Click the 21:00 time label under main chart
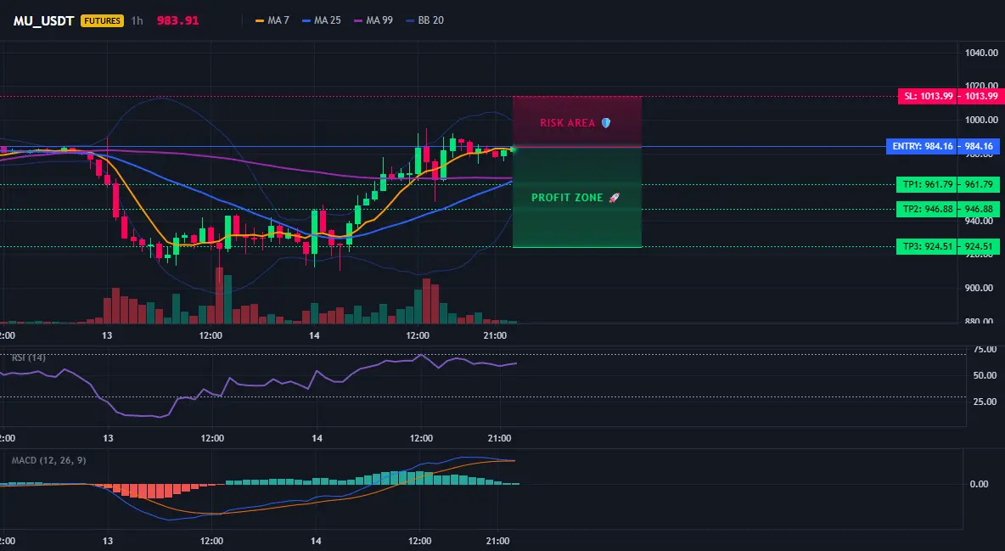The height and width of the screenshot is (551, 1005). click(496, 335)
